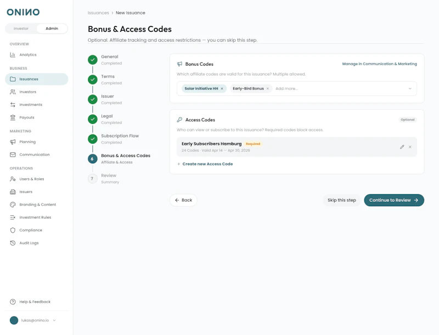
Task: Delete Early Subscribers Hamburg access code
Action: [410, 147]
